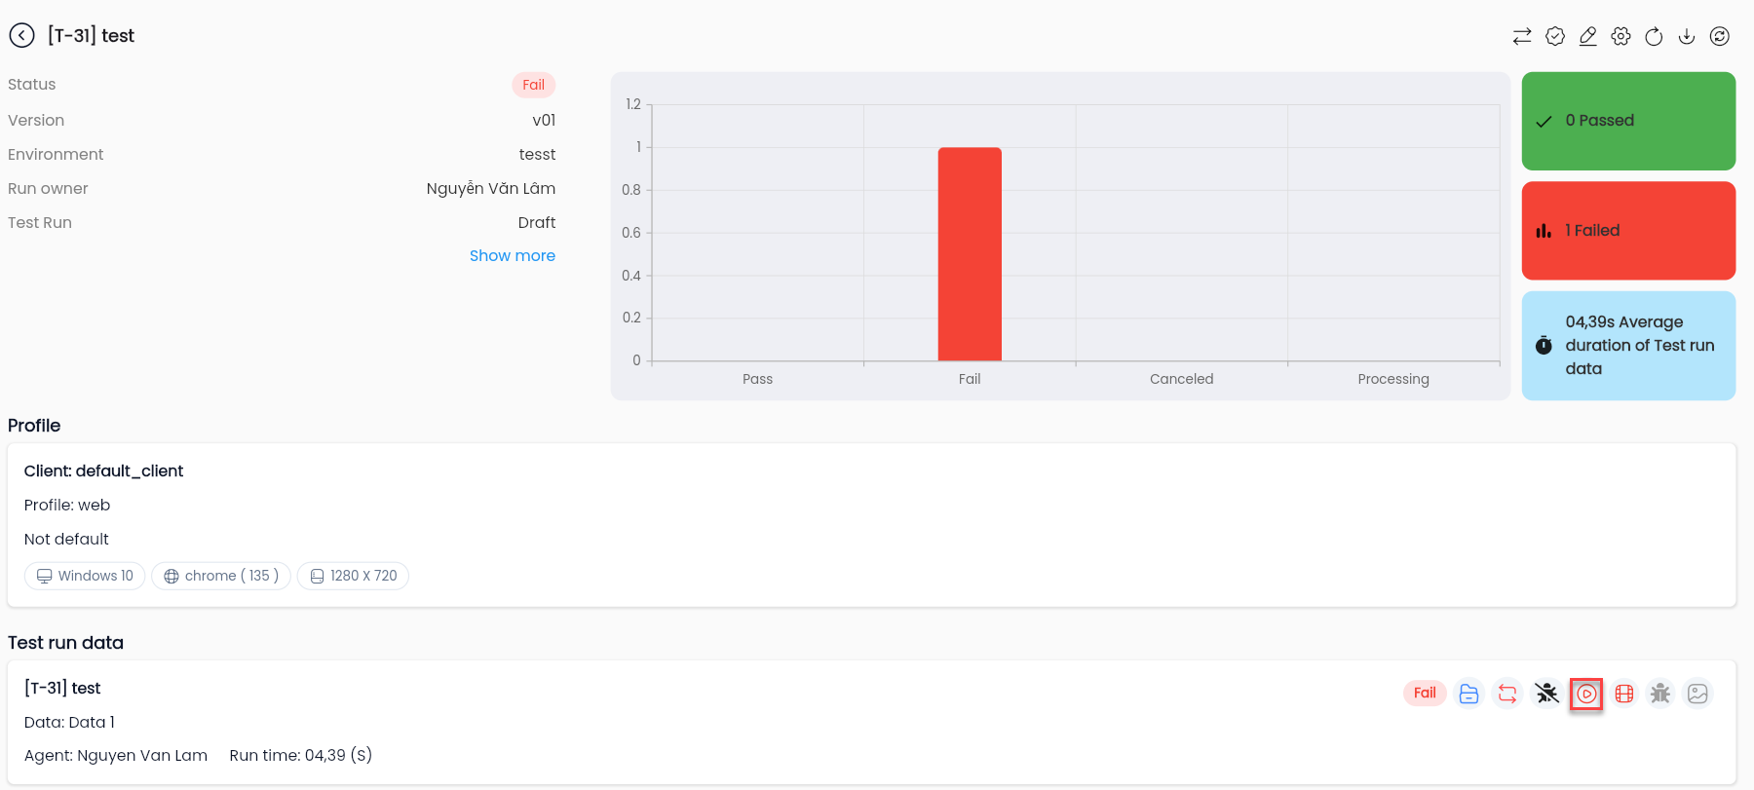Click the Fail badge in Test run data row
This screenshot has width=1754, height=790.
click(1425, 694)
